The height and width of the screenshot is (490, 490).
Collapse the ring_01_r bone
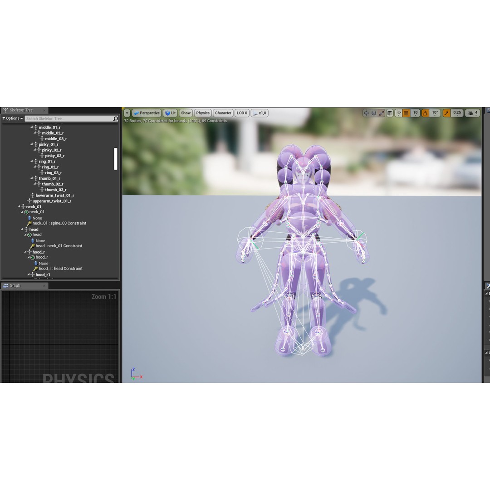[x=32, y=161]
